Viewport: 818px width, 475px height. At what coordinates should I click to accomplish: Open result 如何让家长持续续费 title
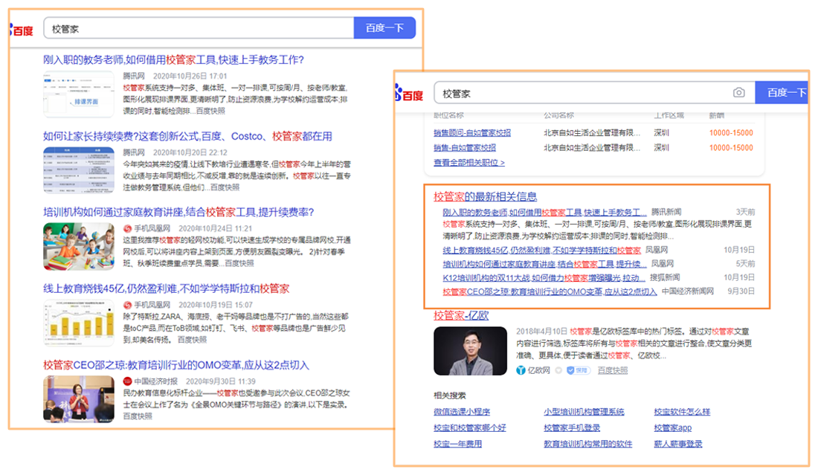[x=187, y=136]
